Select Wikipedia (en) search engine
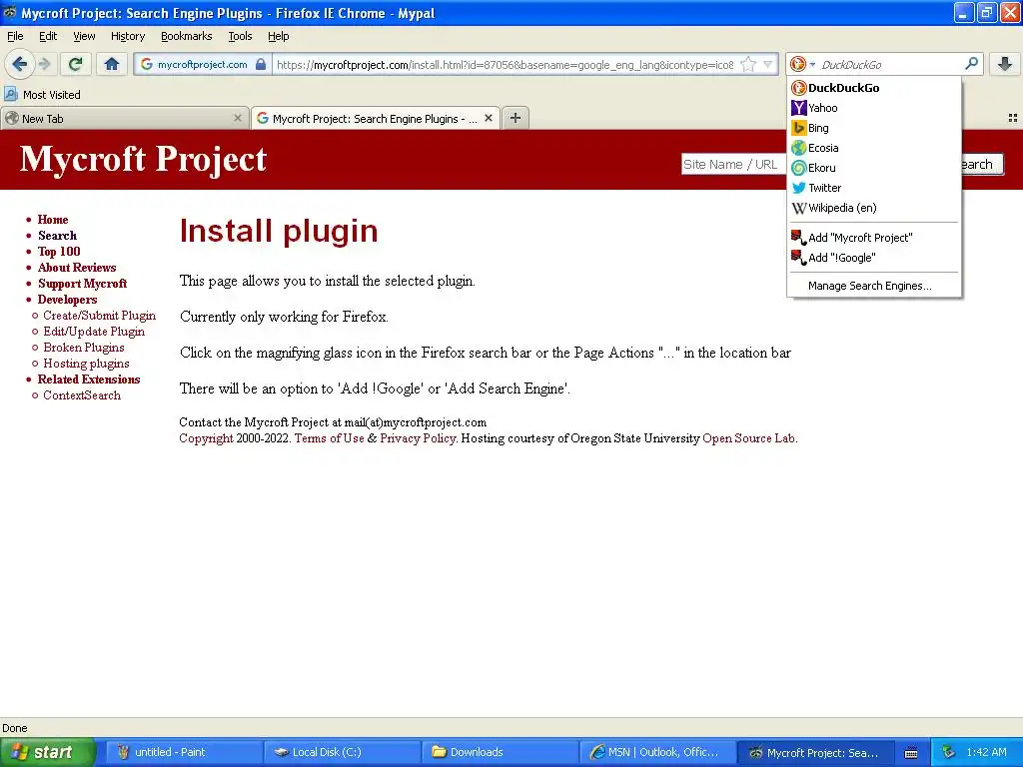 [874, 208]
